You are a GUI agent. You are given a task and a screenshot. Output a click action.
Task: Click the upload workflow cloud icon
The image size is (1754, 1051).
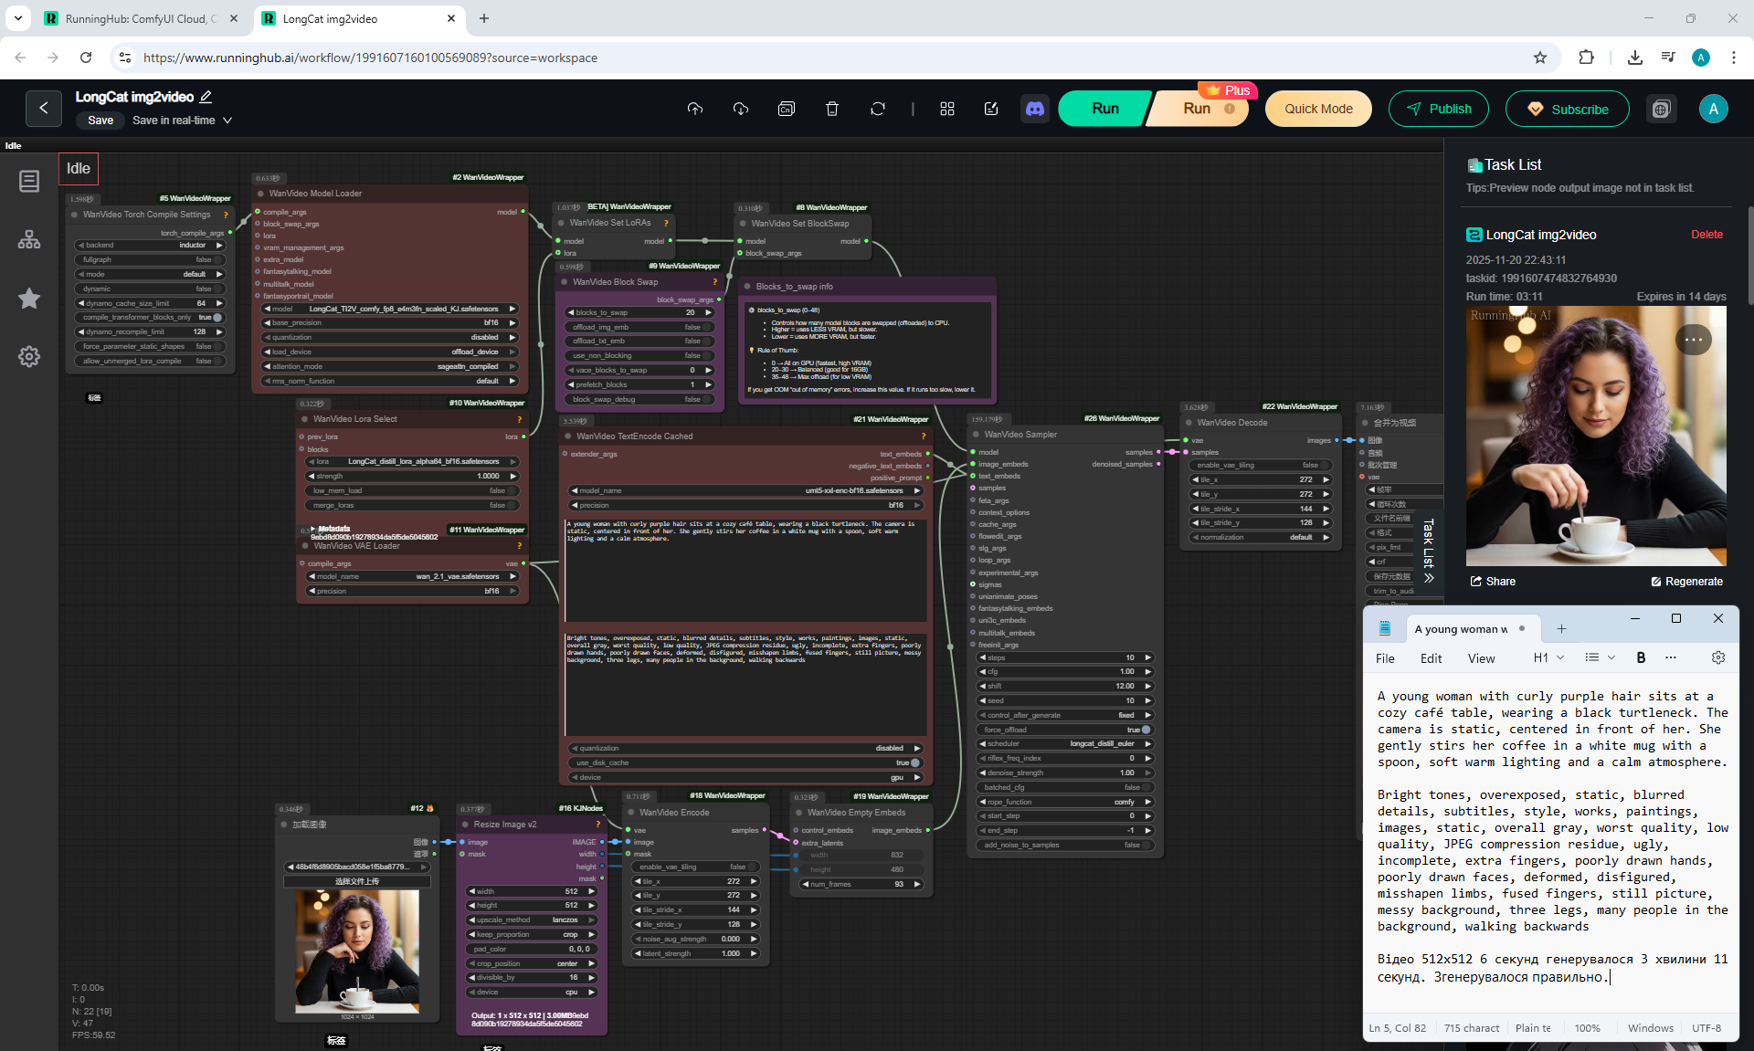pos(695,109)
